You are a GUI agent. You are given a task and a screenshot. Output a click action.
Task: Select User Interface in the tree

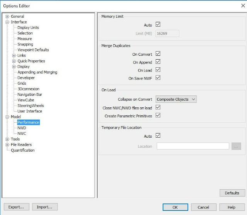30,111
